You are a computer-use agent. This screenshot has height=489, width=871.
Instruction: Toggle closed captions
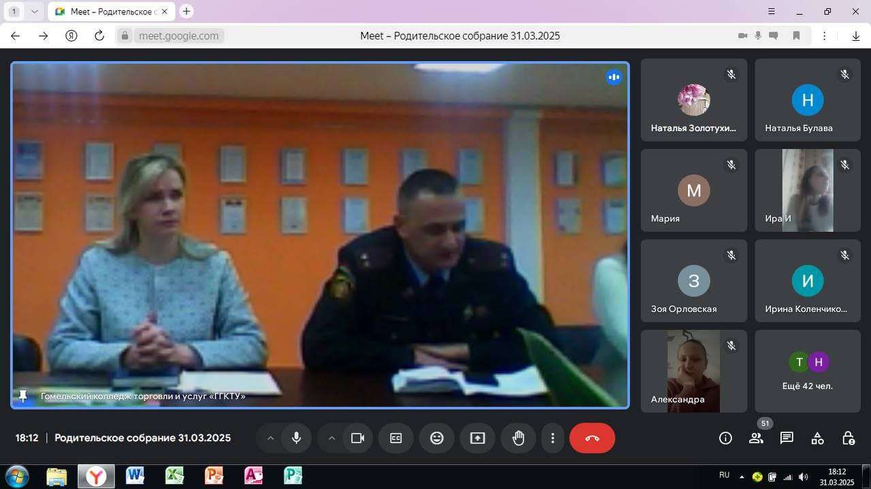tap(396, 438)
